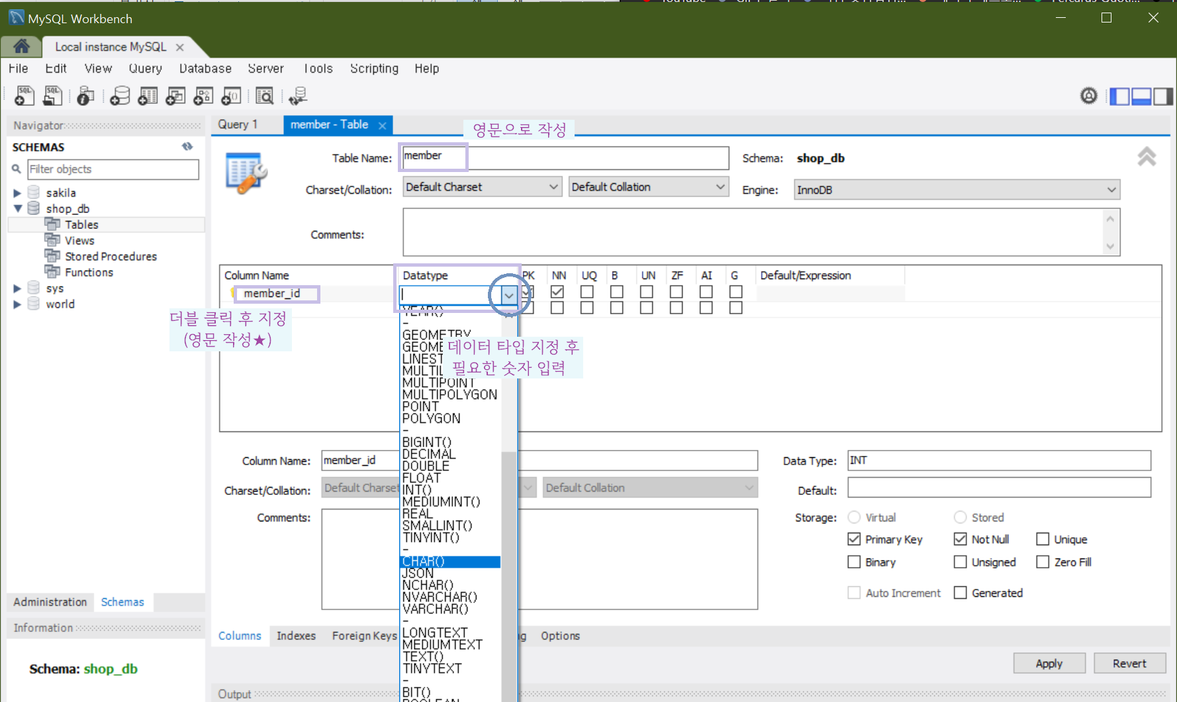
Task: Expand the world schema
Action: pyautogui.click(x=17, y=304)
